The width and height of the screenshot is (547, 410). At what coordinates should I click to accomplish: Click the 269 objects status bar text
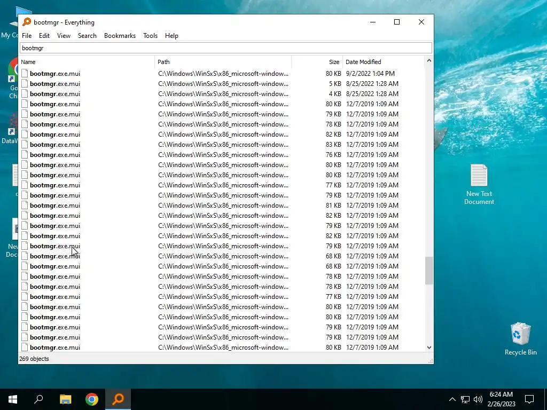(x=34, y=359)
